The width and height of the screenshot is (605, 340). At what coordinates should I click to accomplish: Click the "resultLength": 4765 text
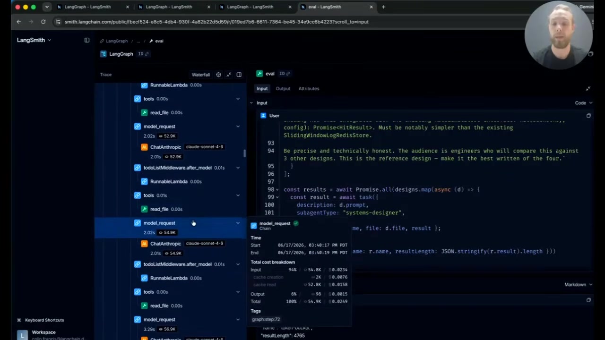coord(283,336)
